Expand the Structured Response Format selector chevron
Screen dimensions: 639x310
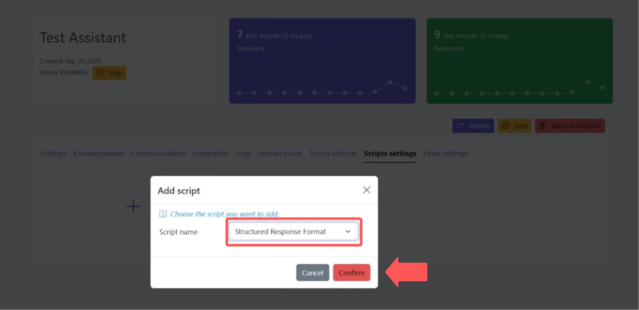[x=348, y=231]
